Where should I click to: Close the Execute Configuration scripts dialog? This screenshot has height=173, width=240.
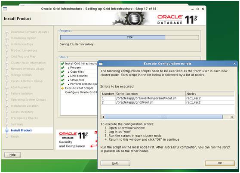(x=234, y=64)
